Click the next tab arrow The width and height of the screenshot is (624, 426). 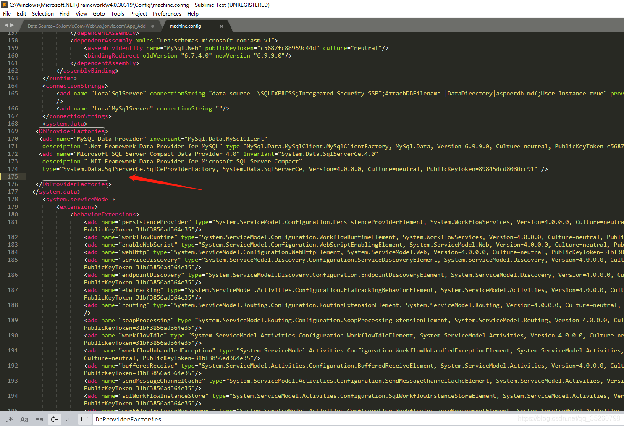click(12, 26)
